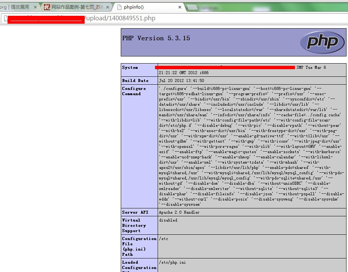The image size is (348, 272).
Task: Click the Server API row label
Action: [x=135, y=212]
